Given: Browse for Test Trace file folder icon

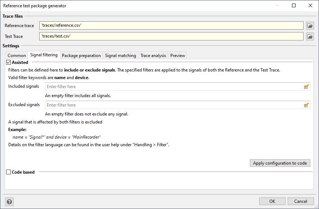Looking at the screenshot, I should pos(310,36).
